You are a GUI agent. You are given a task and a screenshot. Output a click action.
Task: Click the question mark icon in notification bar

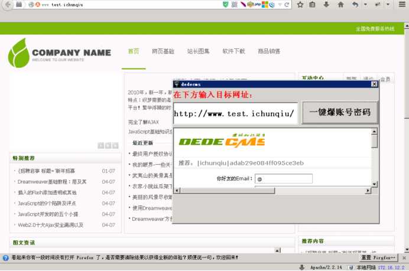pyautogui.click(x=5, y=257)
